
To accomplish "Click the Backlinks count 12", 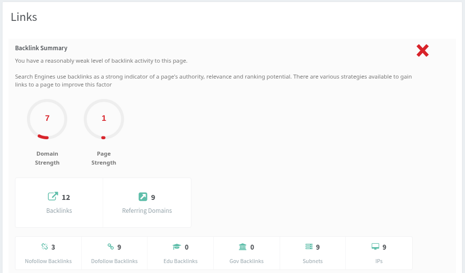I will 66,197.
